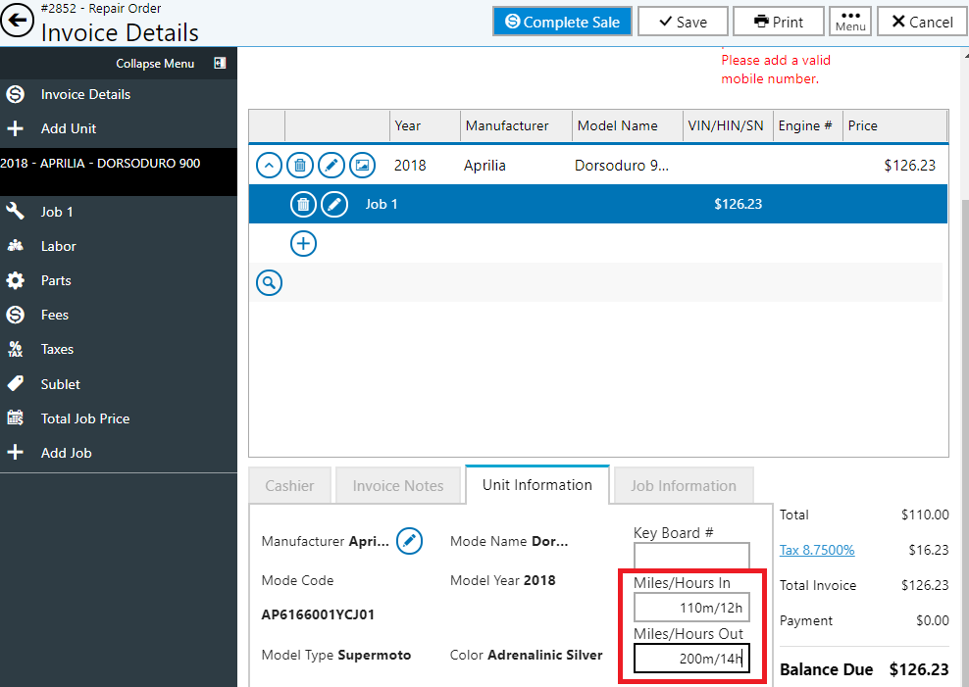Select Add Unit in sidebar
The image size is (969, 687).
click(69, 128)
